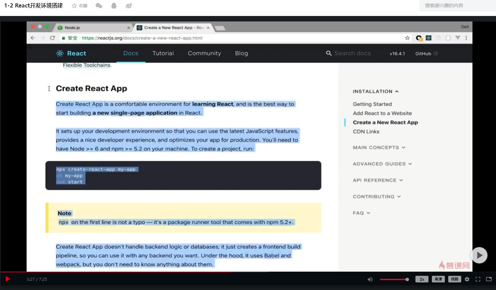Click the v16.4.1 version link
Screen dimensions: 496x290
(x=397, y=54)
